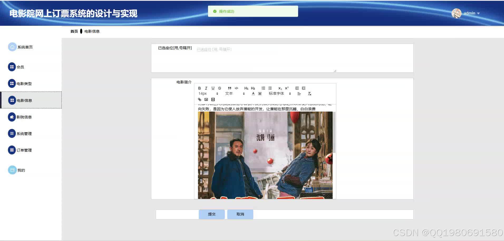The image size is (504, 241).
Task: Cancel the form with 取消
Action: [240, 214]
